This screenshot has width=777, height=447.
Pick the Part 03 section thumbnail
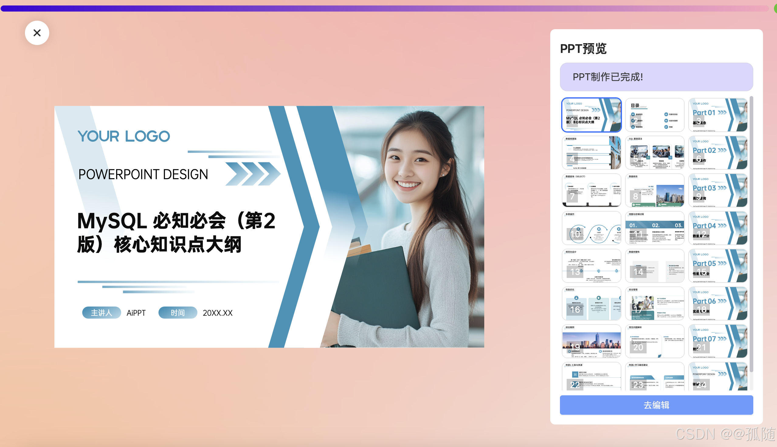coord(718,190)
